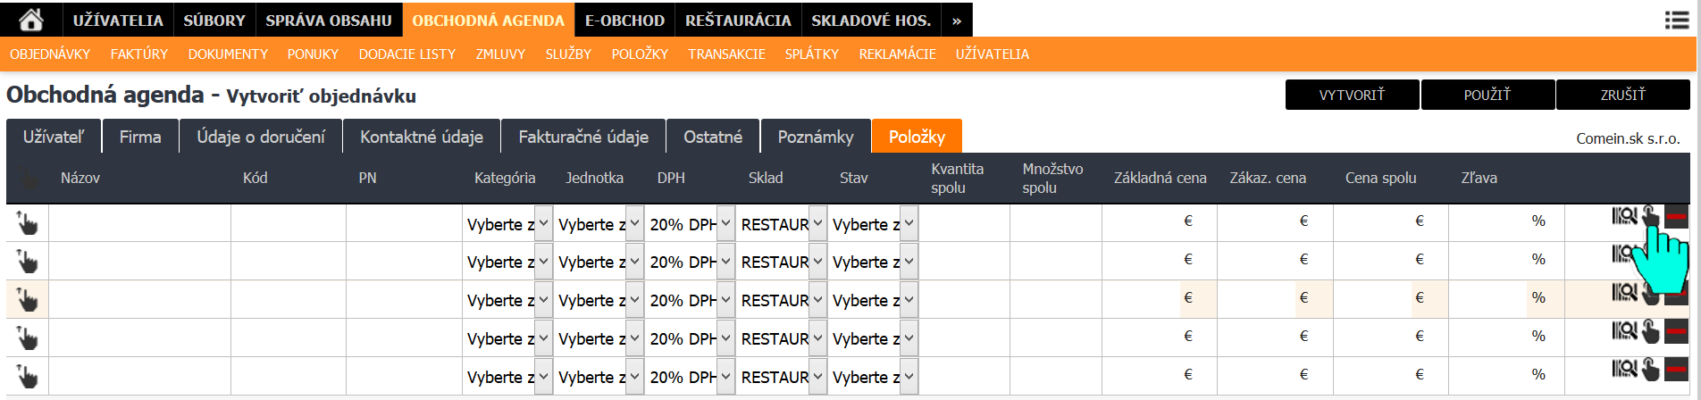Show more modules with the » arrow
Viewport: 1701px width, 400px height.
click(x=956, y=21)
